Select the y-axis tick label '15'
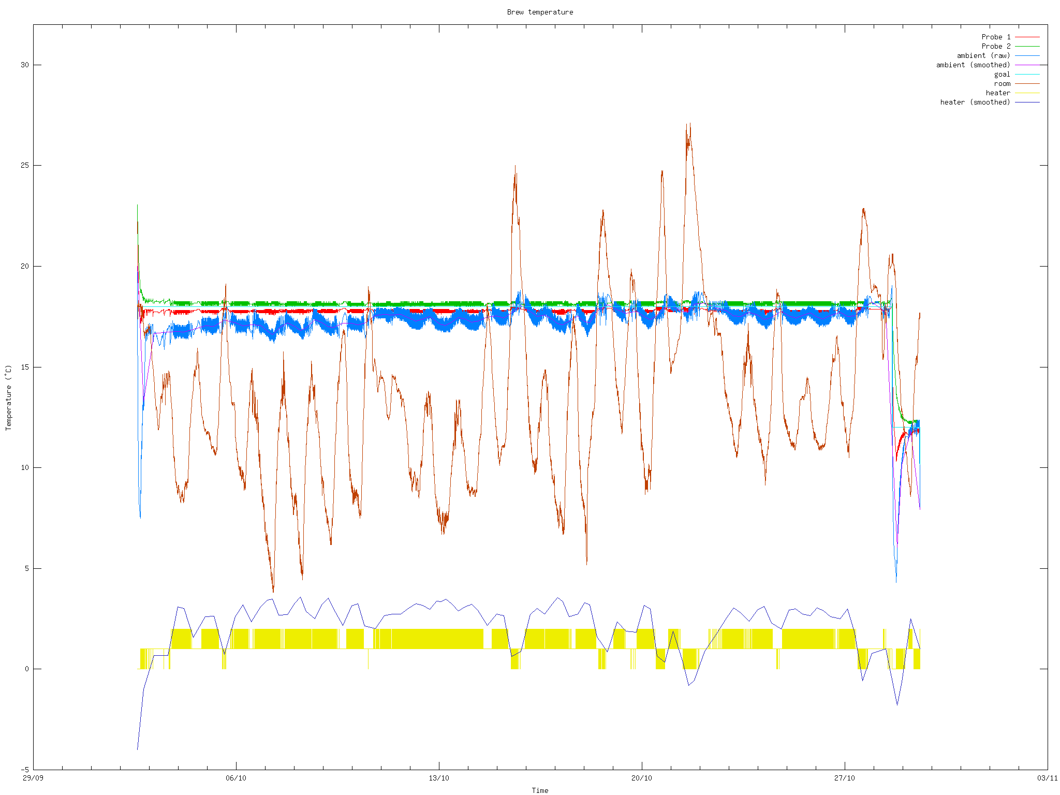Image resolution: width=1060 pixels, height=795 pixels. point(24,367)
